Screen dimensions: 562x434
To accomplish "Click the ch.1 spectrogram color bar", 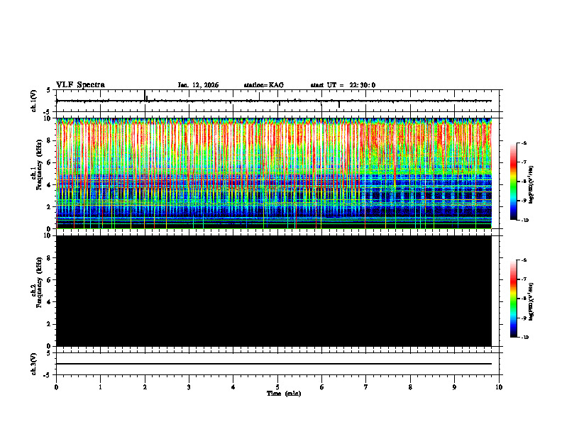I will pos(513,182).
